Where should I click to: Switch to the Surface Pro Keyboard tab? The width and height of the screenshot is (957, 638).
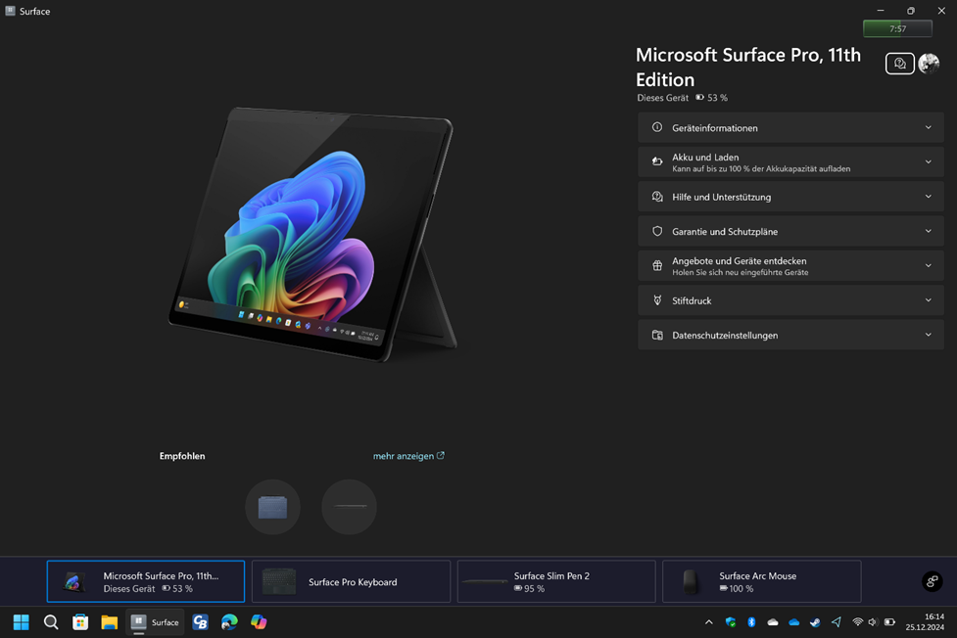351,581
